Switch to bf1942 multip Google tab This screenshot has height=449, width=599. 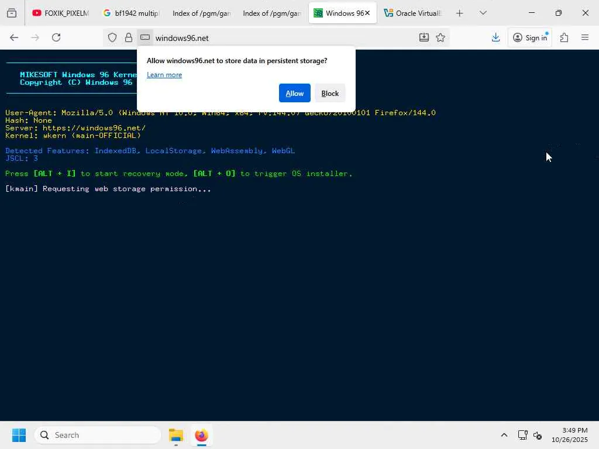[x=130, y=13]
